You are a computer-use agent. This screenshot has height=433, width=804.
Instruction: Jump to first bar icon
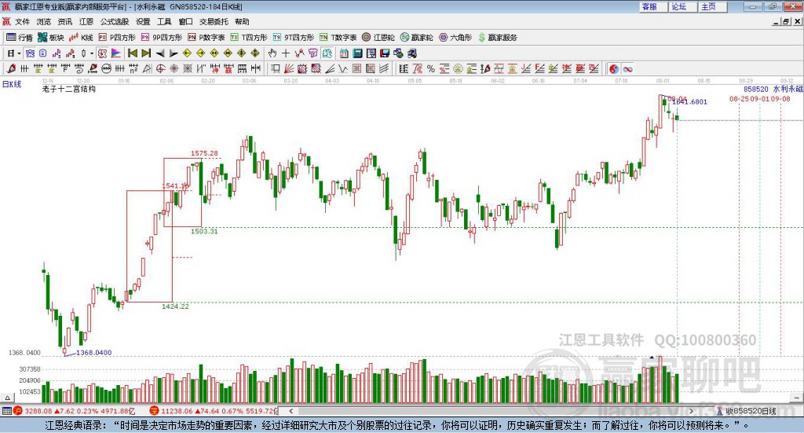(x=133, y=53)
